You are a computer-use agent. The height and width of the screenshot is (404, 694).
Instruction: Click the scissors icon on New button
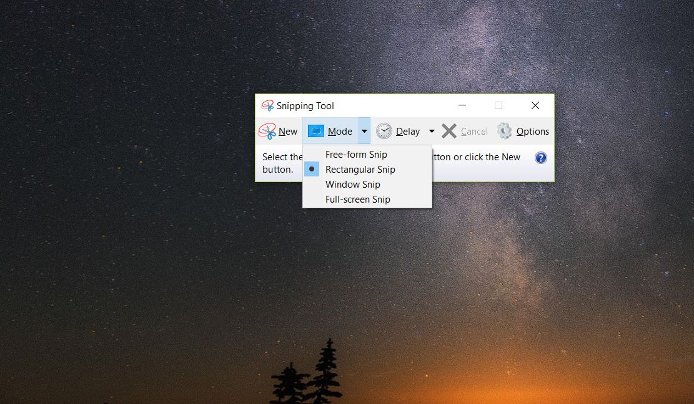click(x=267, y=131)
